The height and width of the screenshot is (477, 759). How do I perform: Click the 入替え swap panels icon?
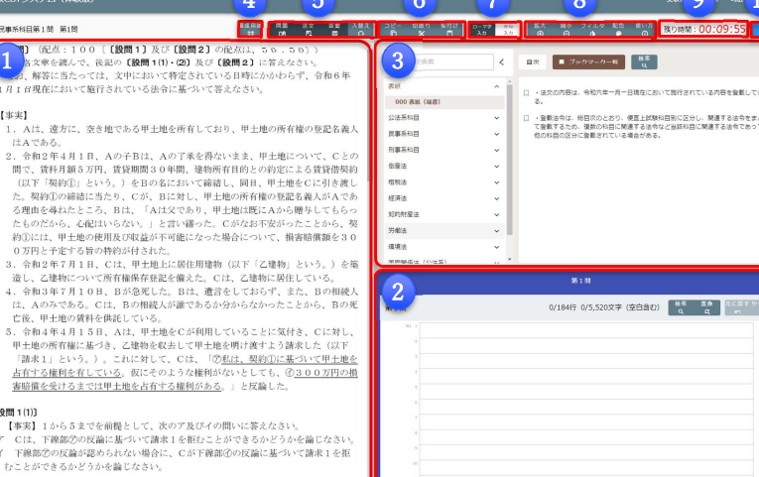click(x=360, y=30)
